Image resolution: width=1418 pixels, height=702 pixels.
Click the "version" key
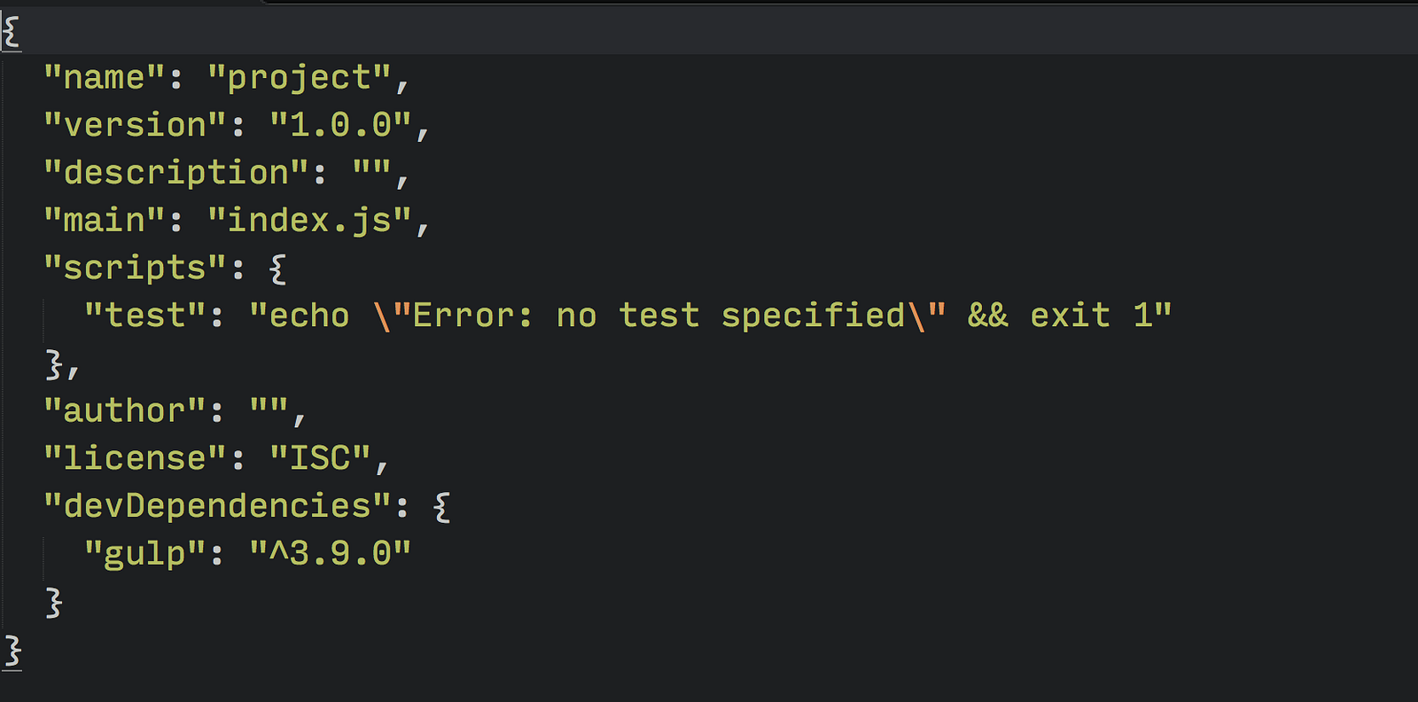coord(135,126)
